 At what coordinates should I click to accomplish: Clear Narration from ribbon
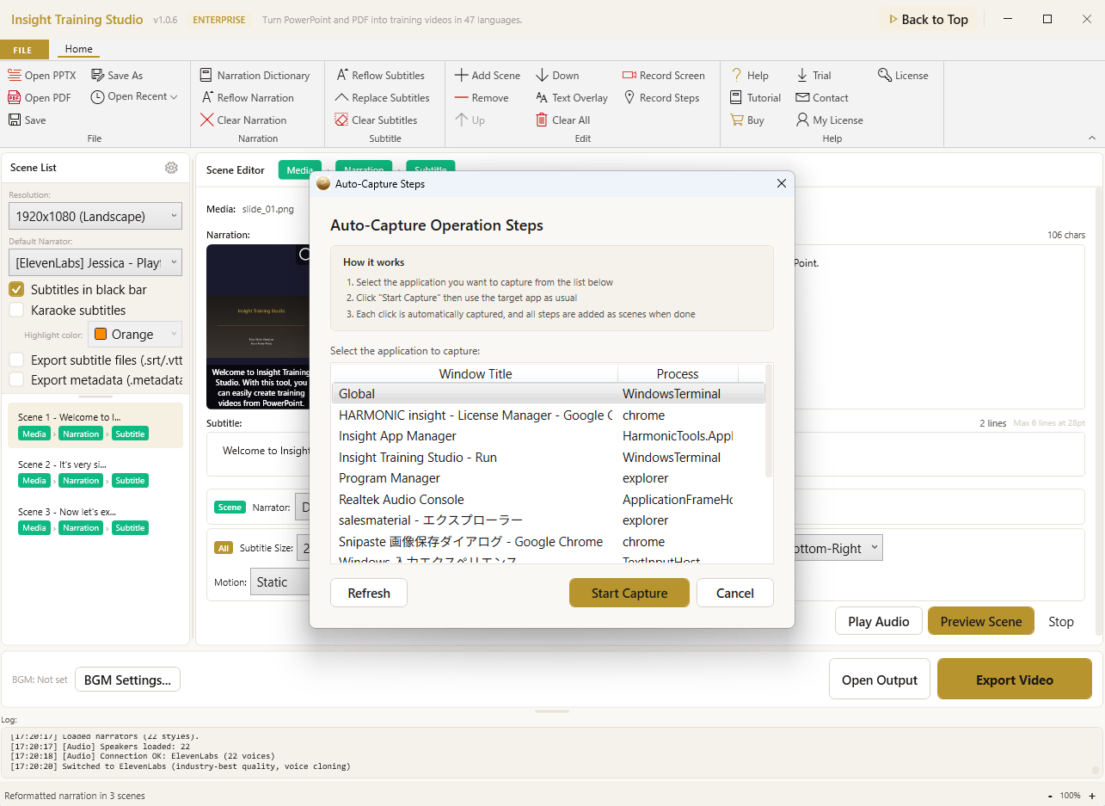pos(243,120)
